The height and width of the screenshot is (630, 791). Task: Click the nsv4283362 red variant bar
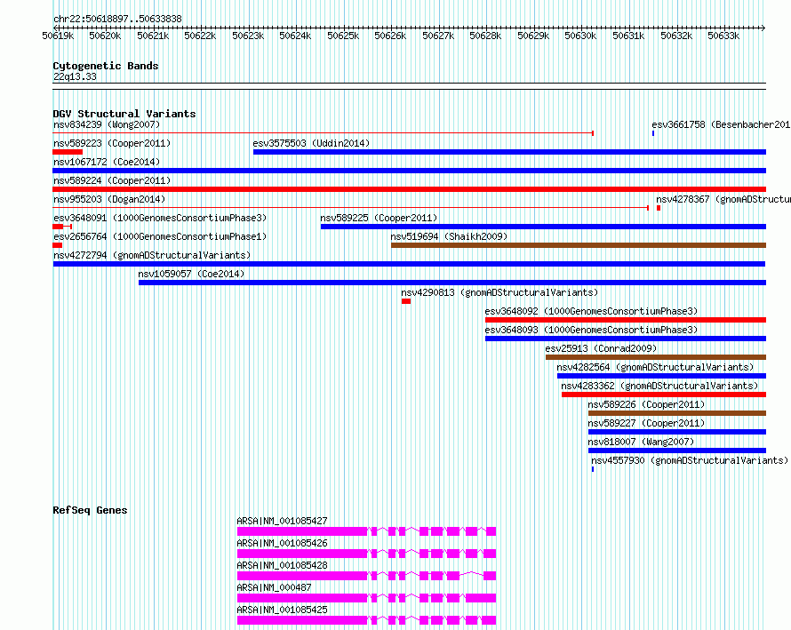(664, 395)
